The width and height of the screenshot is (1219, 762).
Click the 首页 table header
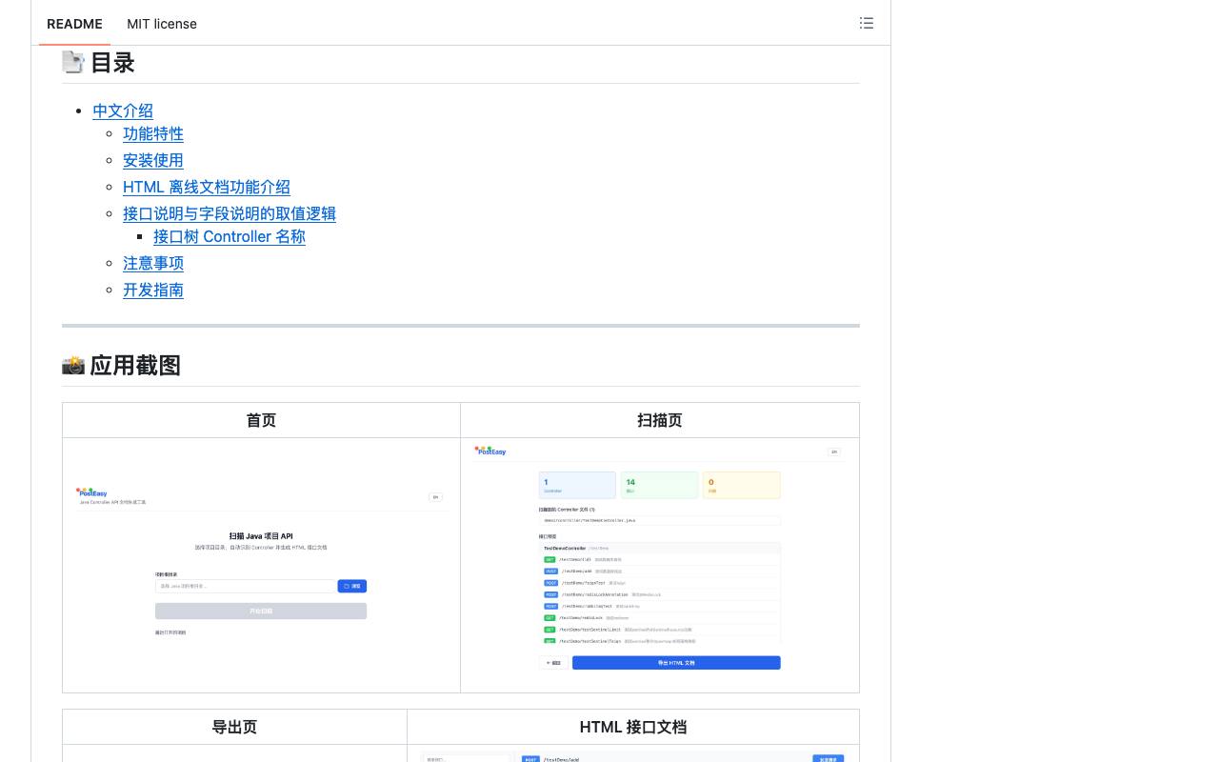point(261,420)
